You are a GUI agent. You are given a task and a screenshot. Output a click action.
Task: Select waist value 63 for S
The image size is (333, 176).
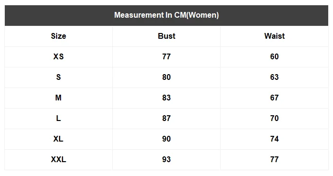pos(274,77)
